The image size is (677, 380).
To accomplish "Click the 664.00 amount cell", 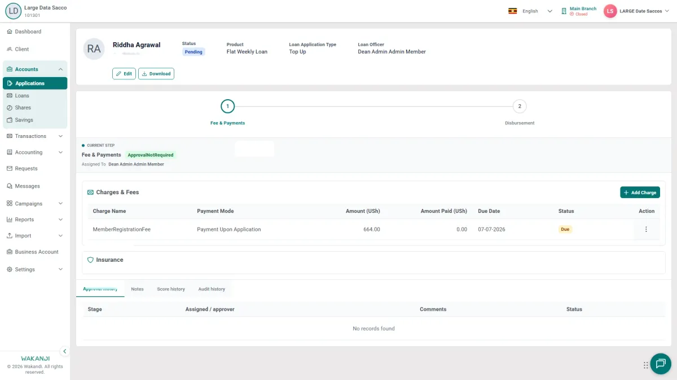I will pyautogui.click(x=372, y=229).
